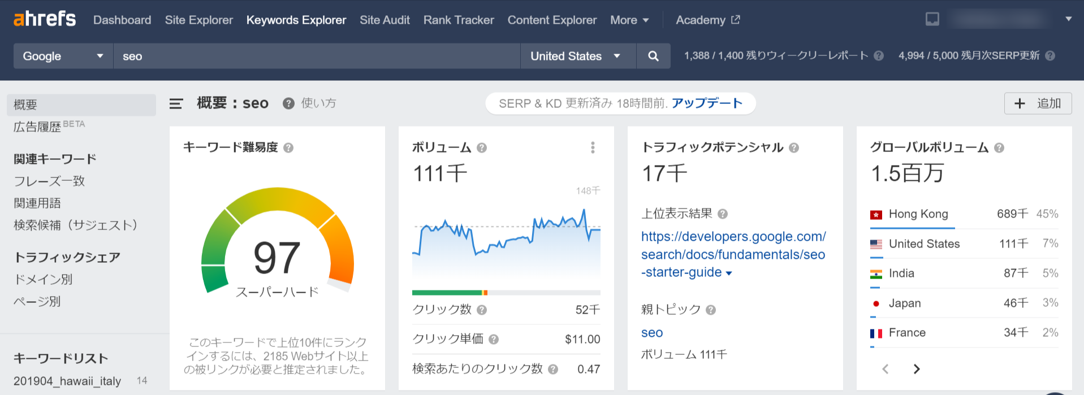Click help icon beside グローバルボリューム
The width and height of the screenshot is (1084, 395).
[x=999, y=148]
